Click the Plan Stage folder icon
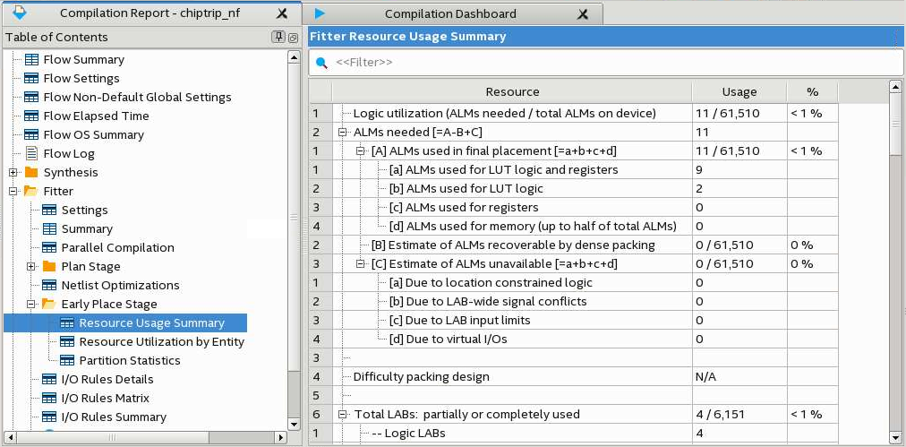 [49, 266]
